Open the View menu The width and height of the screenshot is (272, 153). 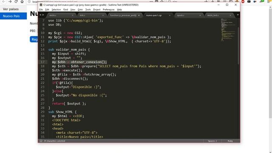(x=73, y=10)
